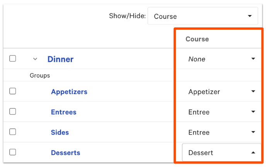
Task: Click the arrow icon on Dinner's None dropdown
Action: point(253,59)
